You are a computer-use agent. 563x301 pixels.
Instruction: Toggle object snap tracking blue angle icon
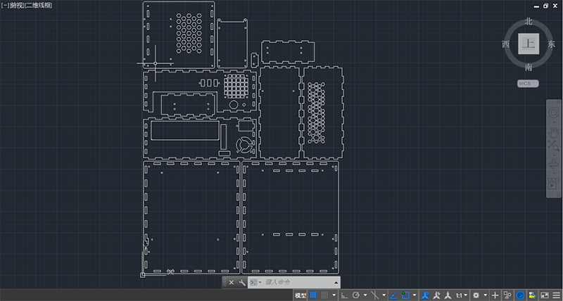[394, 295]
